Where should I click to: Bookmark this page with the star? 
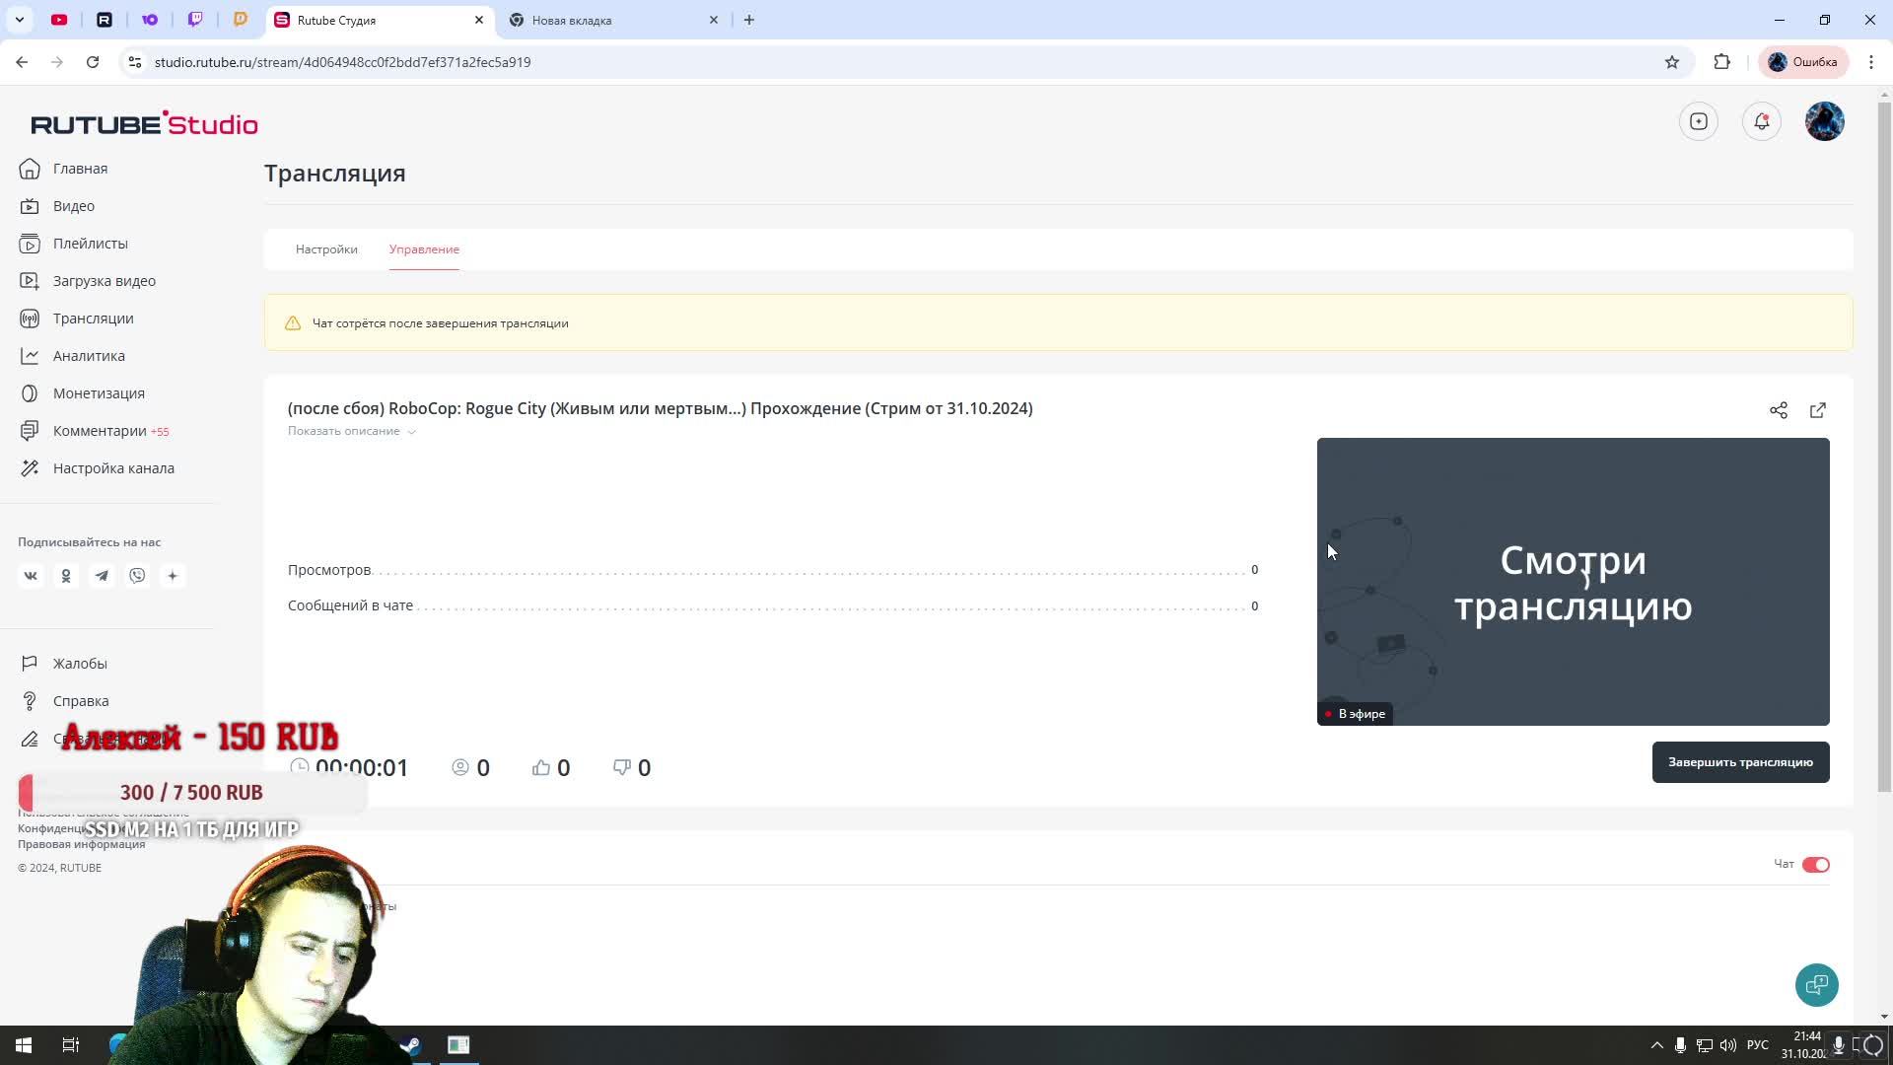coord(1672,62)
